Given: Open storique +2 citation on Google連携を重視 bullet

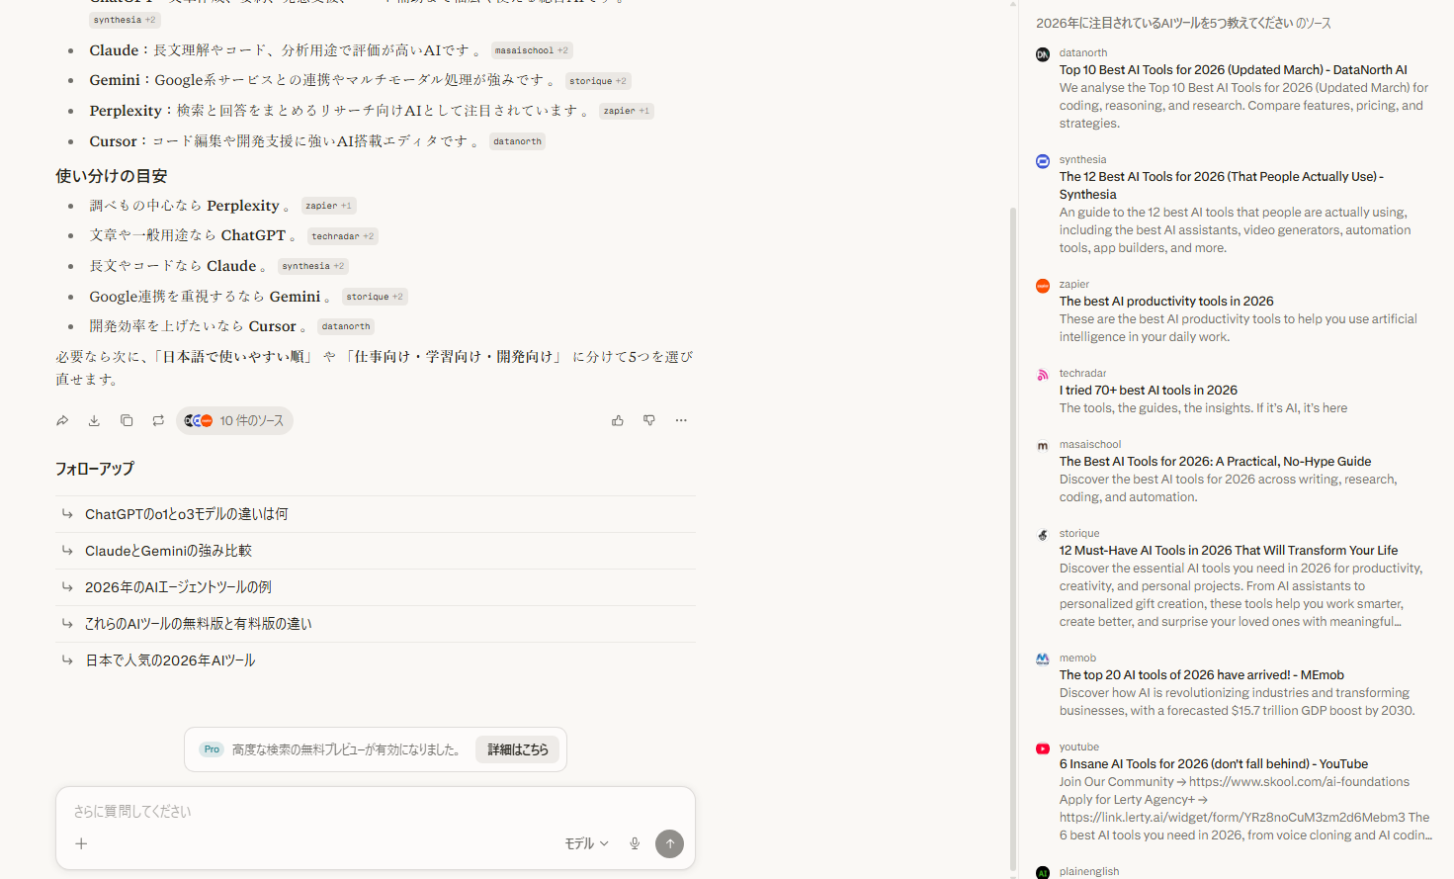Looking at the screenshot, I should pos(375,297).
